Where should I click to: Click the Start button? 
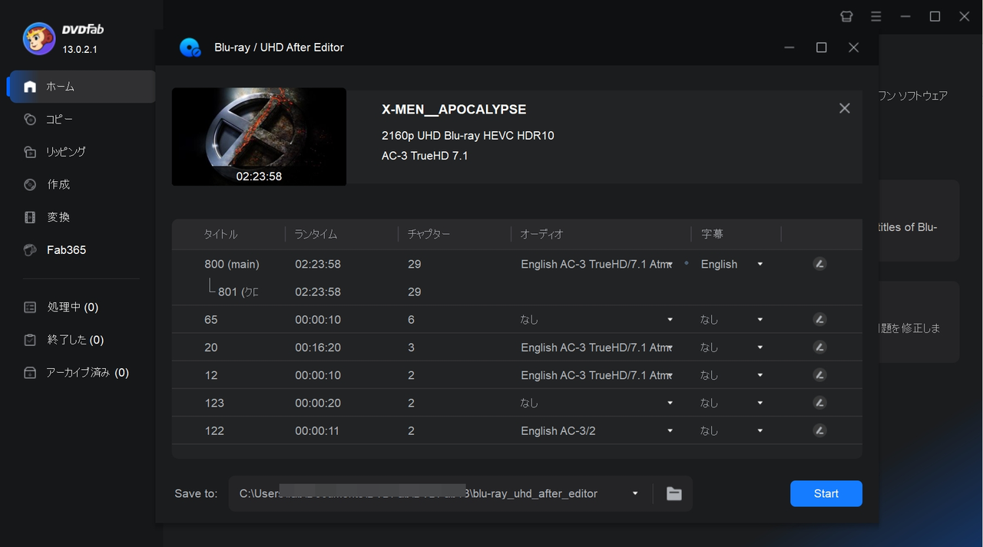point(826,493)
